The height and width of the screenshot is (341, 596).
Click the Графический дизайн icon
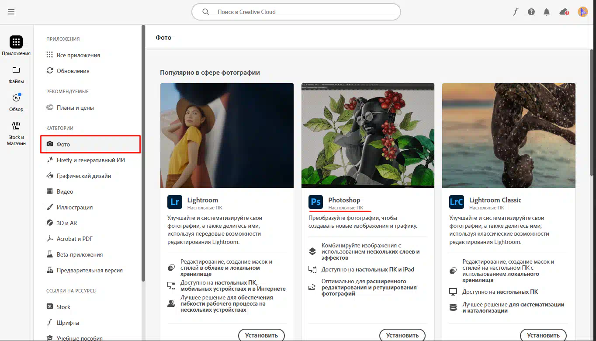pos(50,176)
